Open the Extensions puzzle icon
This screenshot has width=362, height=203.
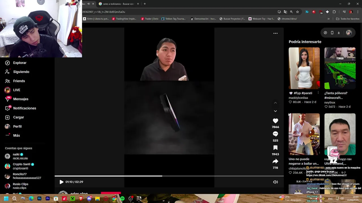[x=334, y=12]
